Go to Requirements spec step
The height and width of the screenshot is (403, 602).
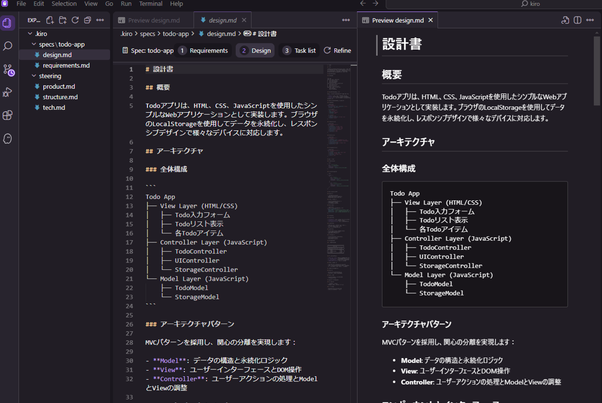[x=204, y=51]
